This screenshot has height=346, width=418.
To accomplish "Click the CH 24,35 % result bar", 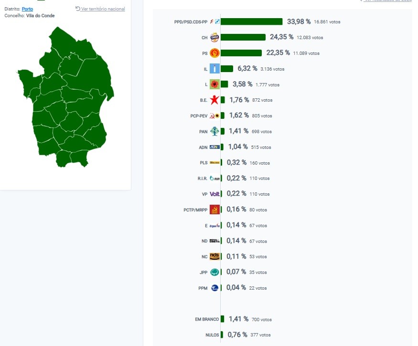I will click(x=243, y=37).
